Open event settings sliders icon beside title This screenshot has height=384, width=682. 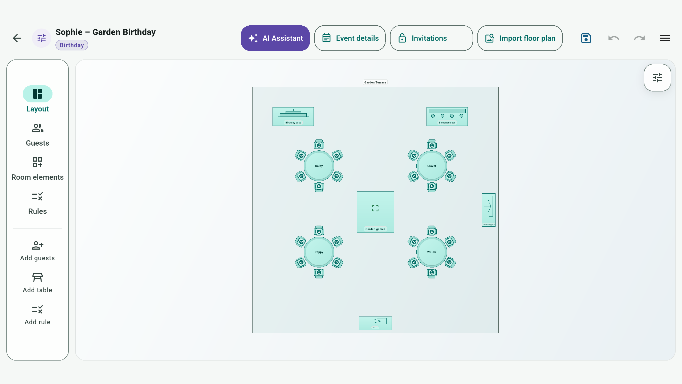point(42,38)
